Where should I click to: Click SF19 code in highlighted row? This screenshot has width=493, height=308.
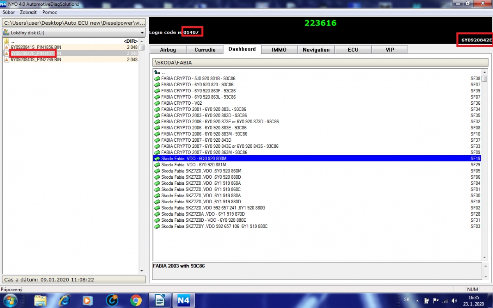click(x=475, y=159)
